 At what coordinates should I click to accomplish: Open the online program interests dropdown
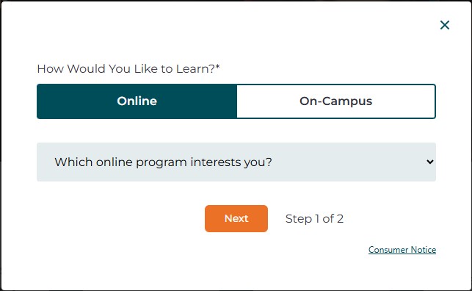[x=236, y=162]
